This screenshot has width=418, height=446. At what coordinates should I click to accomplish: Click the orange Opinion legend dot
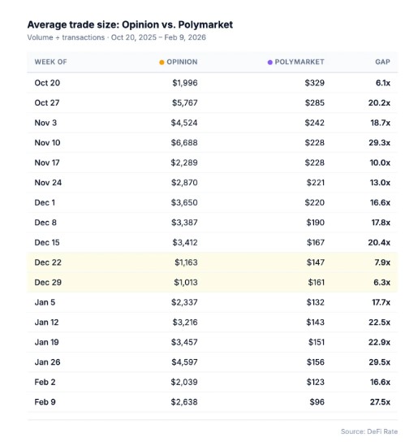[162, 63]
